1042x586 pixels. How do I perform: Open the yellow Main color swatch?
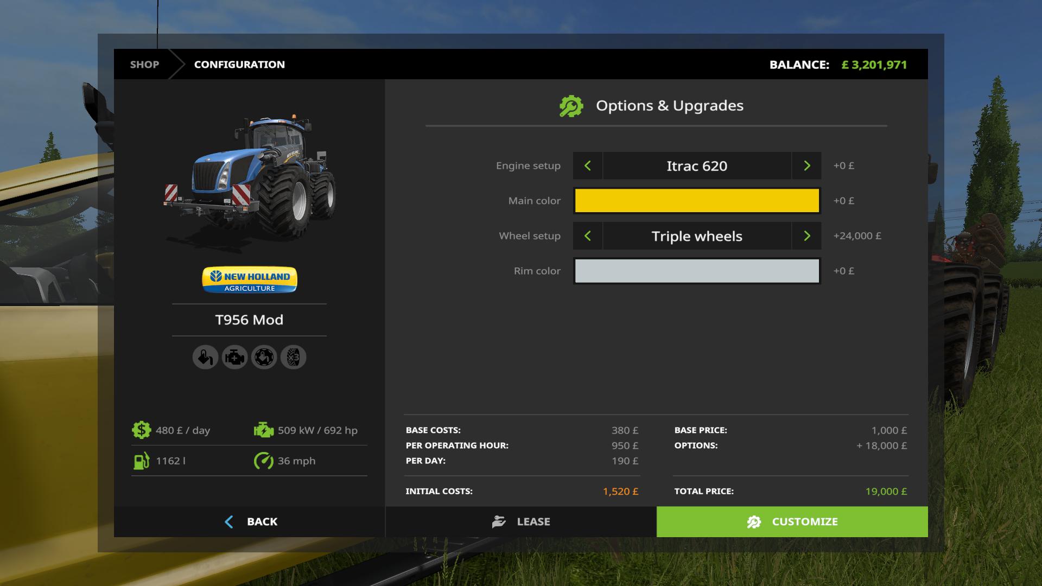pyautogui.click(x=697, y=201)
